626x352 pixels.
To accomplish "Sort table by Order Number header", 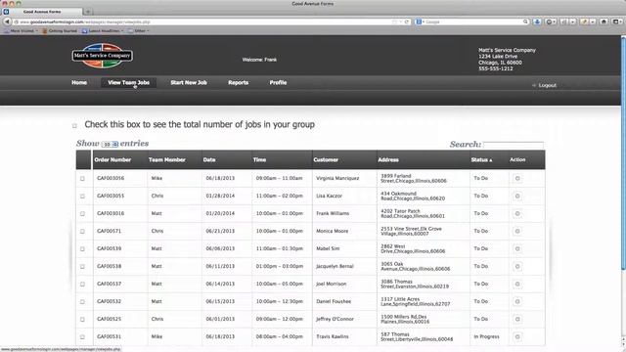I will (x=119, y=160).
